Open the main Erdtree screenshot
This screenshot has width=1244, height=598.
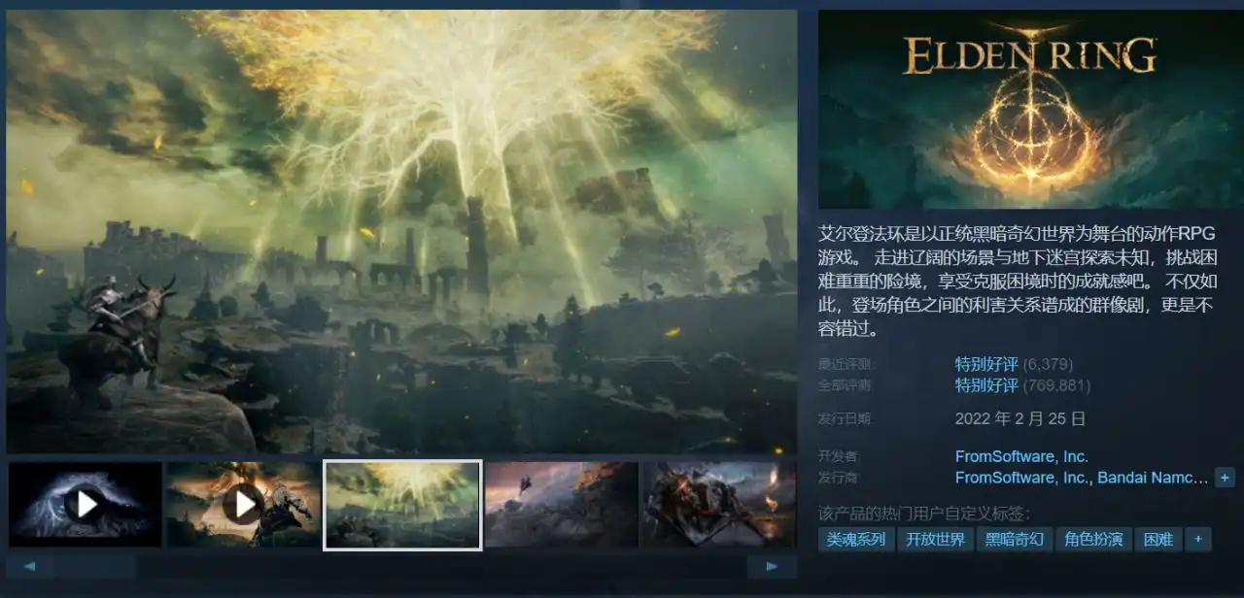(401, 231)
